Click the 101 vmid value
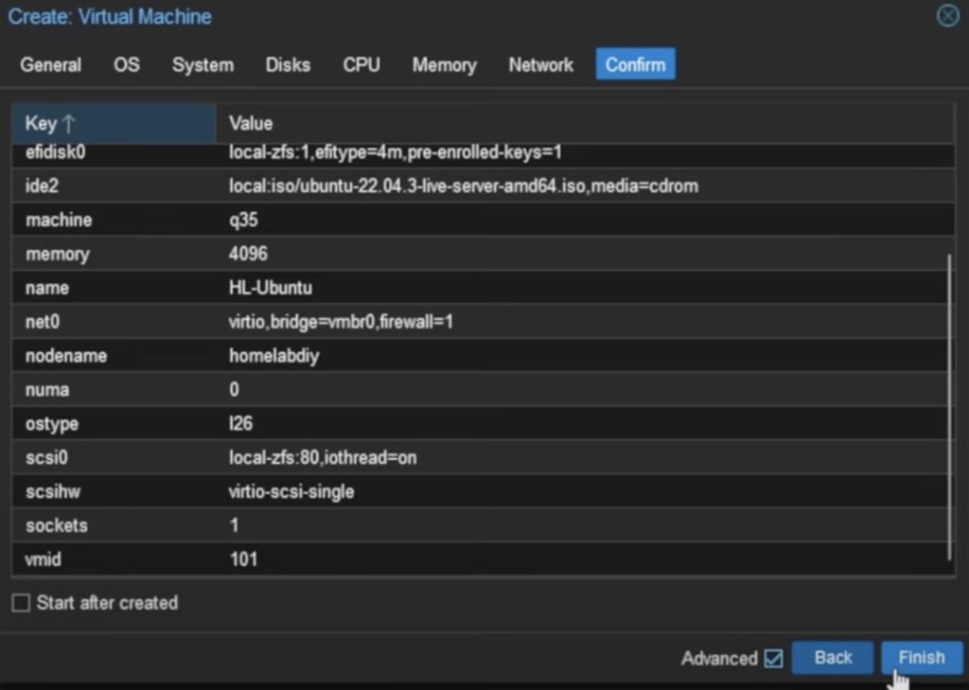 243,559
